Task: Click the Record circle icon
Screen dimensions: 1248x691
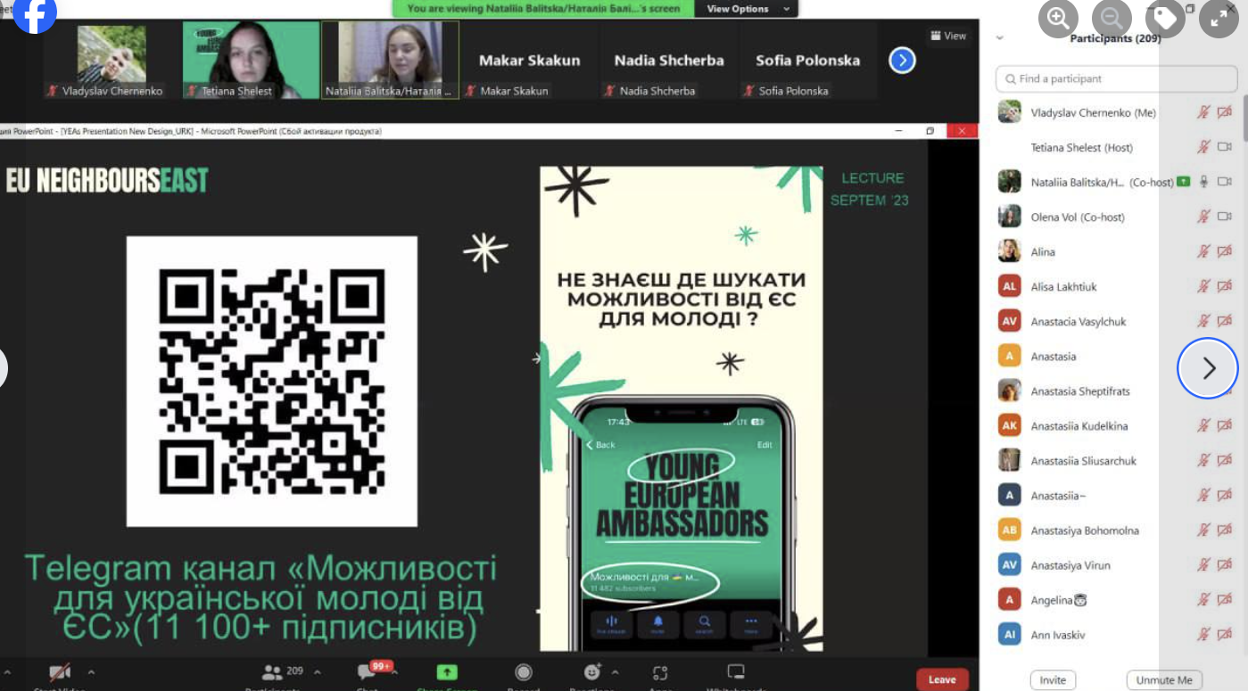Action: [524, 672]
